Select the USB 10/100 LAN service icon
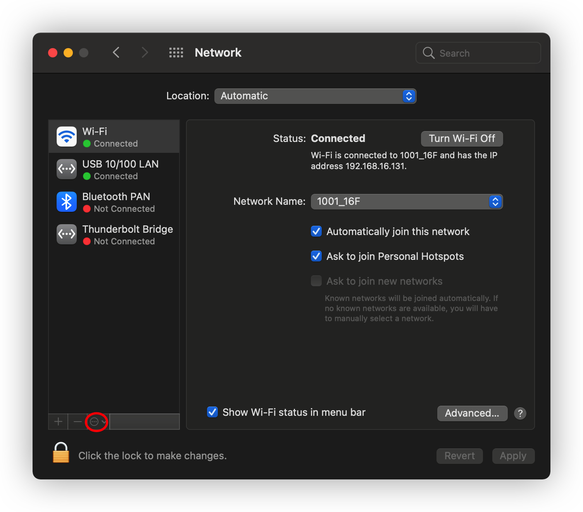583x512 pixels. [67, 169]
